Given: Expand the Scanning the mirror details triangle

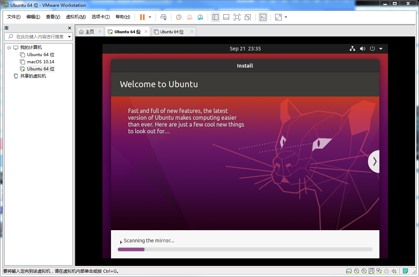Looking at the screenshot, I should point(121,242).
